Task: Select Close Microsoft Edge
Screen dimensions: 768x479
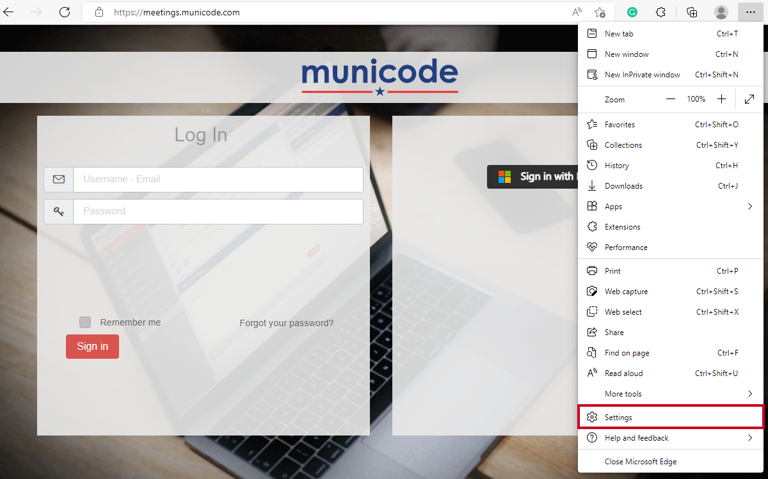Action: [x=670, y=462]
